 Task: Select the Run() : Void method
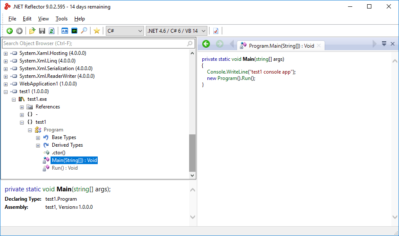click(x=65, y=168)
